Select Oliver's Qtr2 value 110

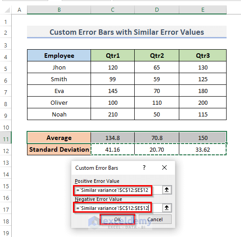pos(157,102)
